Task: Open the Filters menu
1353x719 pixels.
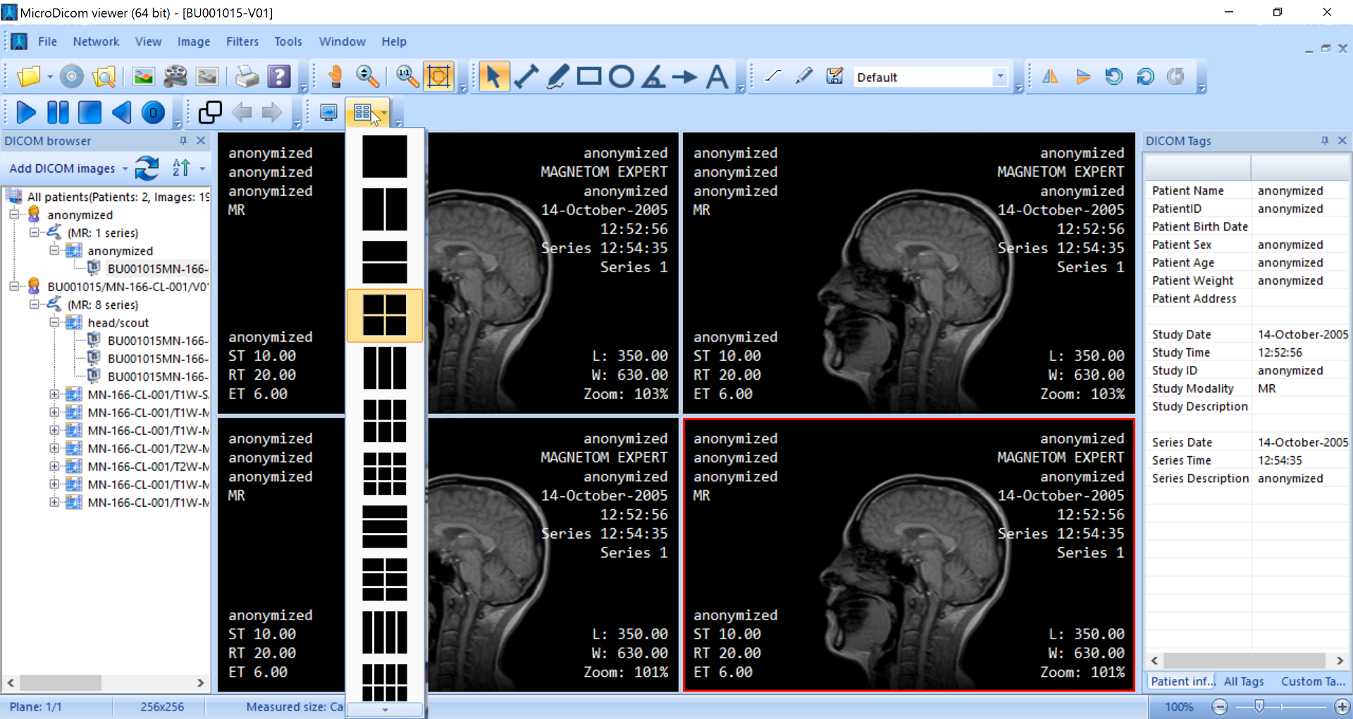Action: pyautogui.click(x=242, y=42)
